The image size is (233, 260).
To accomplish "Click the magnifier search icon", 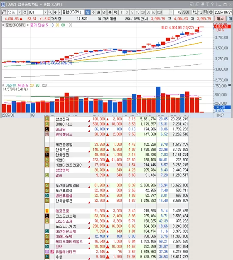I will pyautogui.click(x=50, y=12).
